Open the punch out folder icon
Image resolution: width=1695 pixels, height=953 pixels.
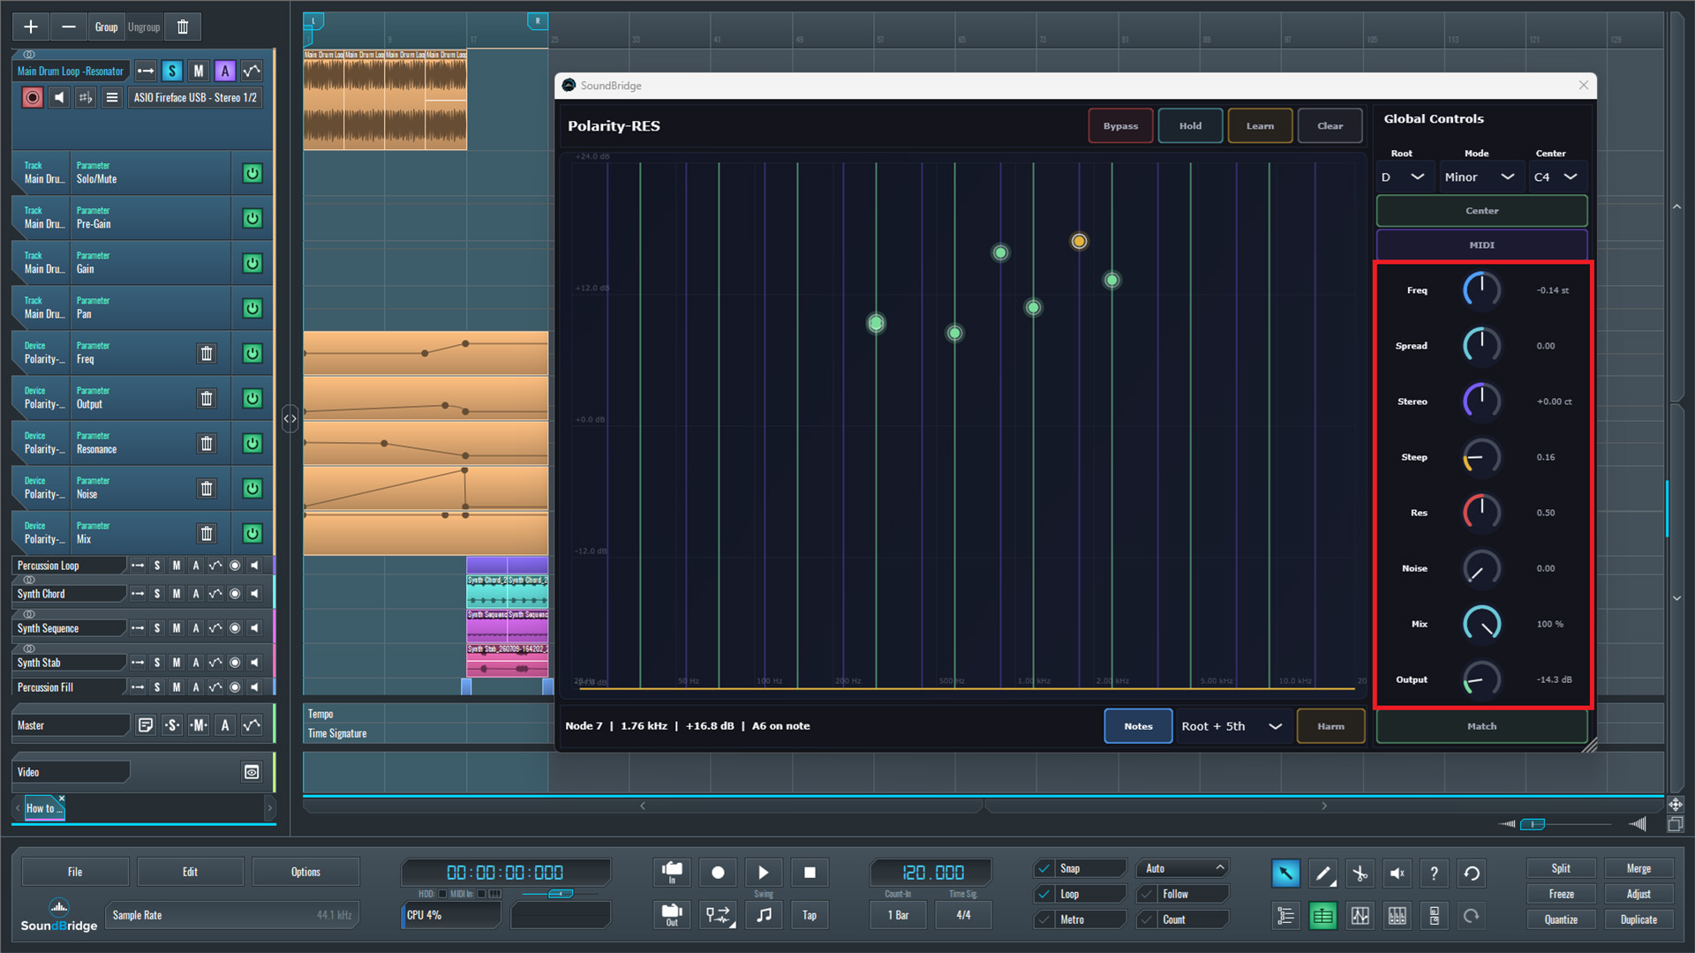[x=672, y=915]
